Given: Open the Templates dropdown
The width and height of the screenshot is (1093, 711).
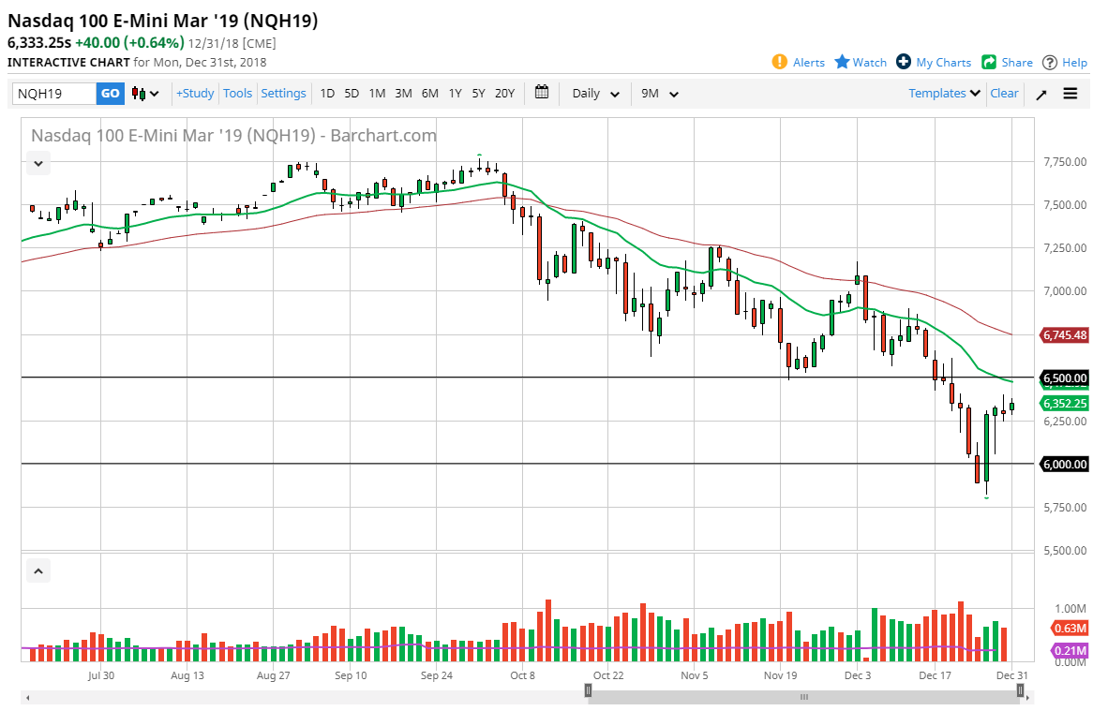Looking at the screenshot, I should (x=942, y=93).
